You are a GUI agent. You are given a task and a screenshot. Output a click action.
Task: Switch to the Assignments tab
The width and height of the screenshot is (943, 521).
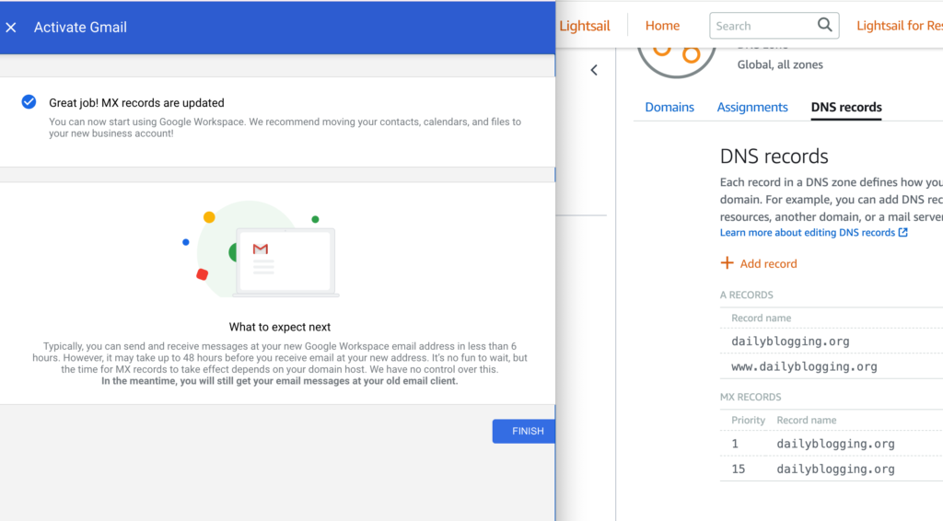click(x=752, y=107)
